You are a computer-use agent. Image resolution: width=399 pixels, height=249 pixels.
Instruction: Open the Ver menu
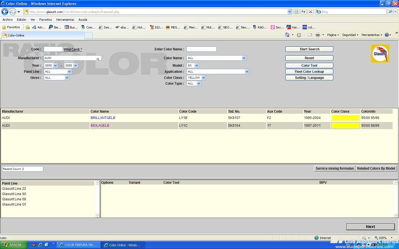click(x=33, y=20)
